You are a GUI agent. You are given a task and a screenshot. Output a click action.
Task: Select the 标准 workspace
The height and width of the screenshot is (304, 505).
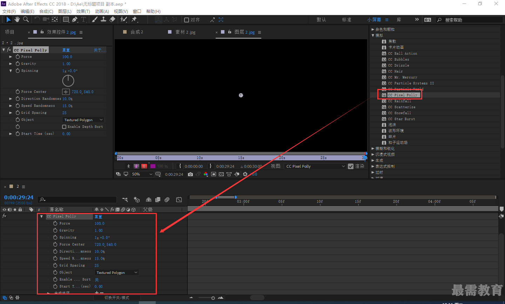[346, 20]
